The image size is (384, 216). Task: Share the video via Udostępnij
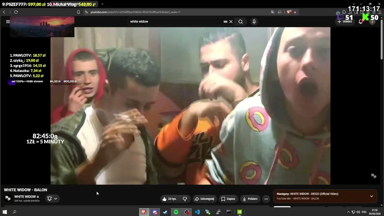(x=204, y=199)
